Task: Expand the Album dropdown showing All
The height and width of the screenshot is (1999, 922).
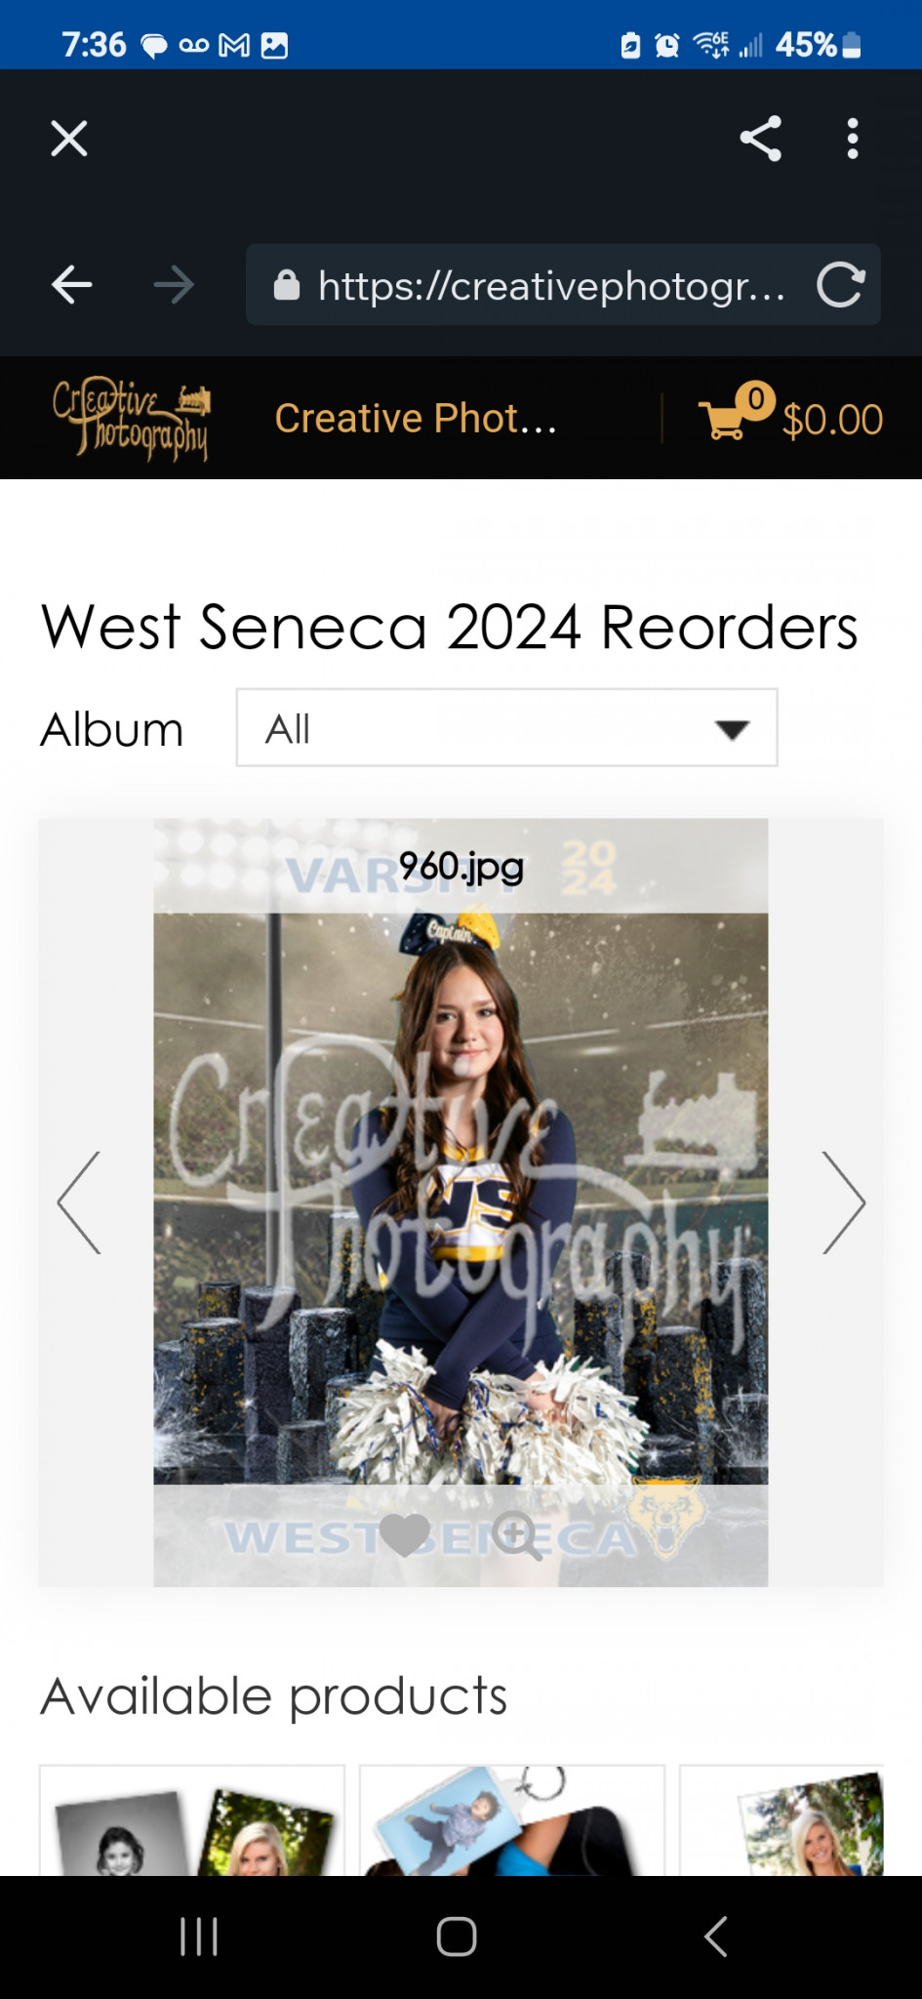Action: [506, 728]
